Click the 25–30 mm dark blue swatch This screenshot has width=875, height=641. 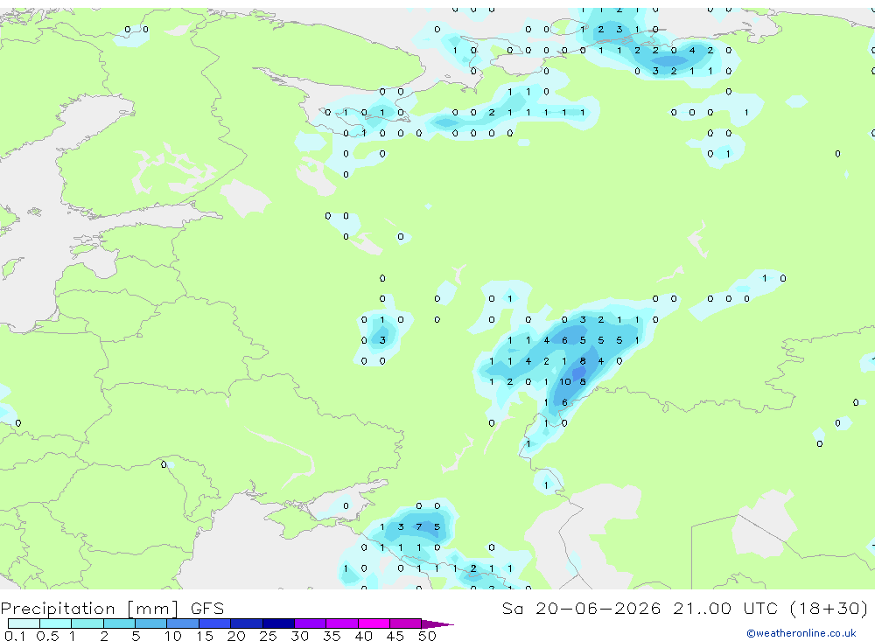pos(278,624)
